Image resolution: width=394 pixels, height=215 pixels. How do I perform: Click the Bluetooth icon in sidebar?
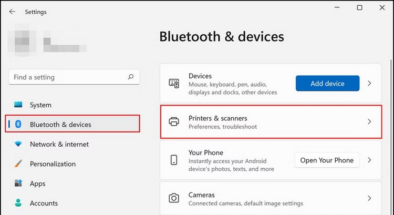click(x=19, y=125)
